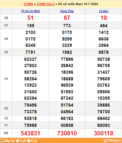
Task: Click the Phóng to expand icon
Action: coord(105,140)
